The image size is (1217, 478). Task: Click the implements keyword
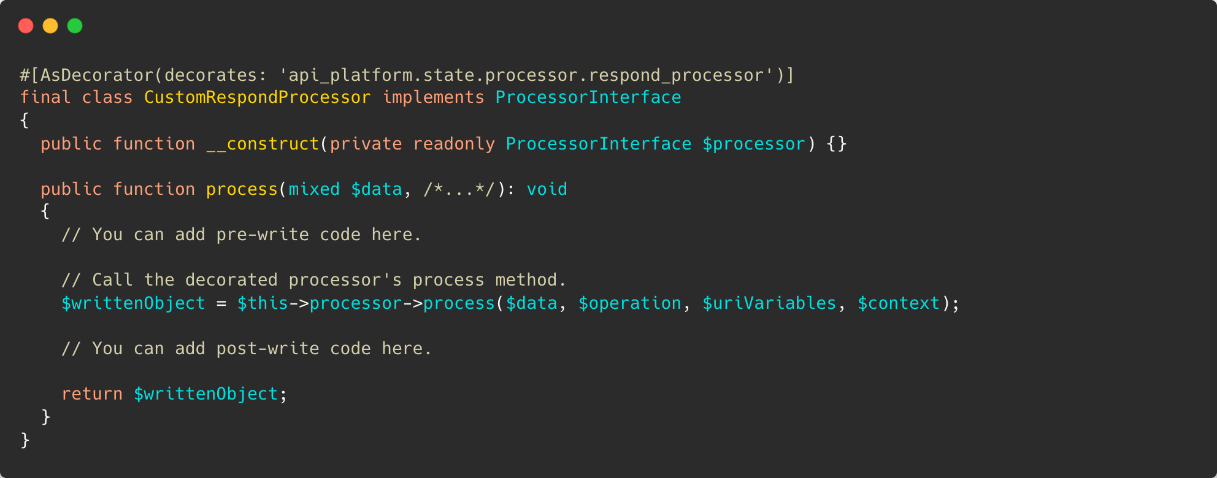coord(433,97)
